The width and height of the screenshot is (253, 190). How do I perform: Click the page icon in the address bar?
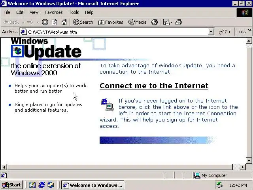point(24,32)
